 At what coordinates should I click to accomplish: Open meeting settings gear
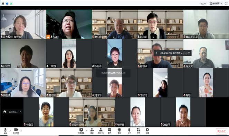(x=147, y=131)
